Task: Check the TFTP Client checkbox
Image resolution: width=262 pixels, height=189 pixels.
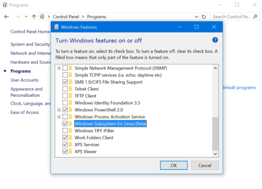Action: pyautogui.click(x=65, y=96)
